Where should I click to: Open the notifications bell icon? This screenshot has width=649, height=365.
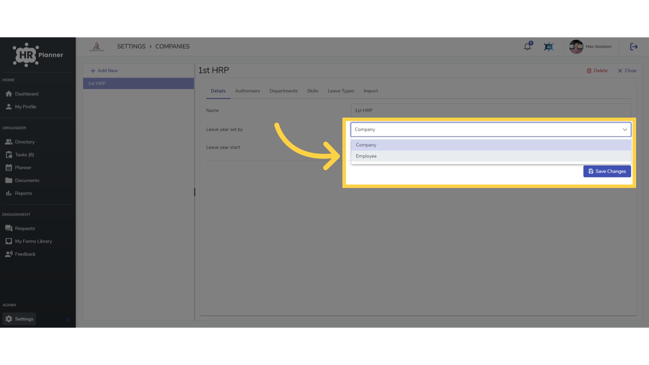pos(527,47)
